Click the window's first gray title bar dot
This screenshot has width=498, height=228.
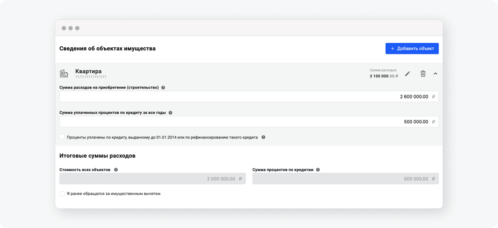[x=64, y=28]
